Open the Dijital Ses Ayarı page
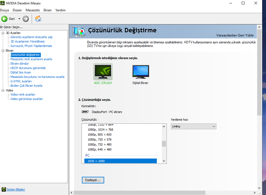 21,72
